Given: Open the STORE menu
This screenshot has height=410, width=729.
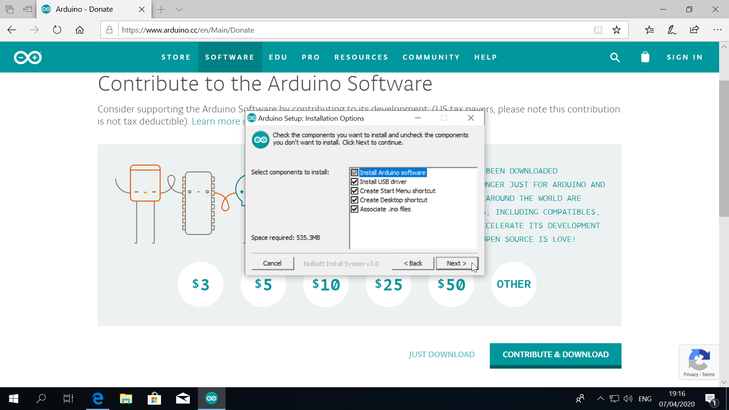Looking at the screenshot, I should point(176,57).
